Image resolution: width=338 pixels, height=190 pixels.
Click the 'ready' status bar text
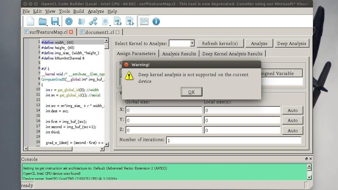click(27, 185)
